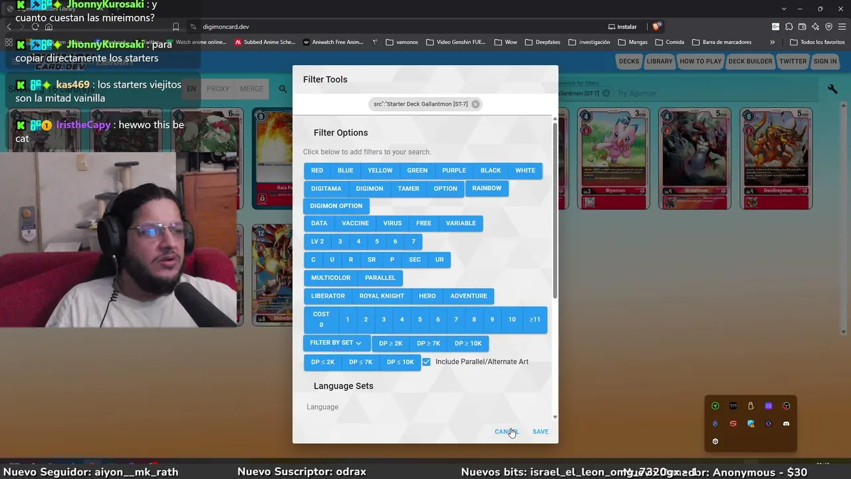Open the TWITTER navigation link
The height and width of the screenshot is (479, 851).
pos(792,61)
